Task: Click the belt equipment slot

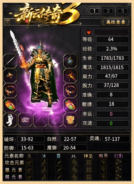Action: point(25,120)
